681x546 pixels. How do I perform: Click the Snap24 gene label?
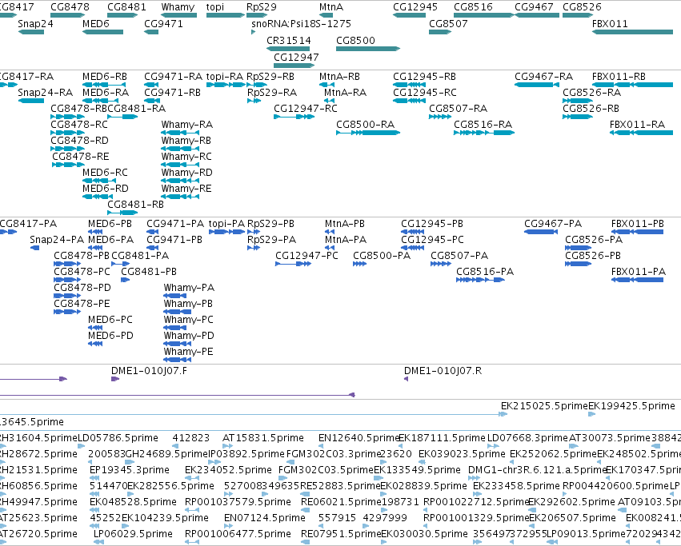pos(35,24)
